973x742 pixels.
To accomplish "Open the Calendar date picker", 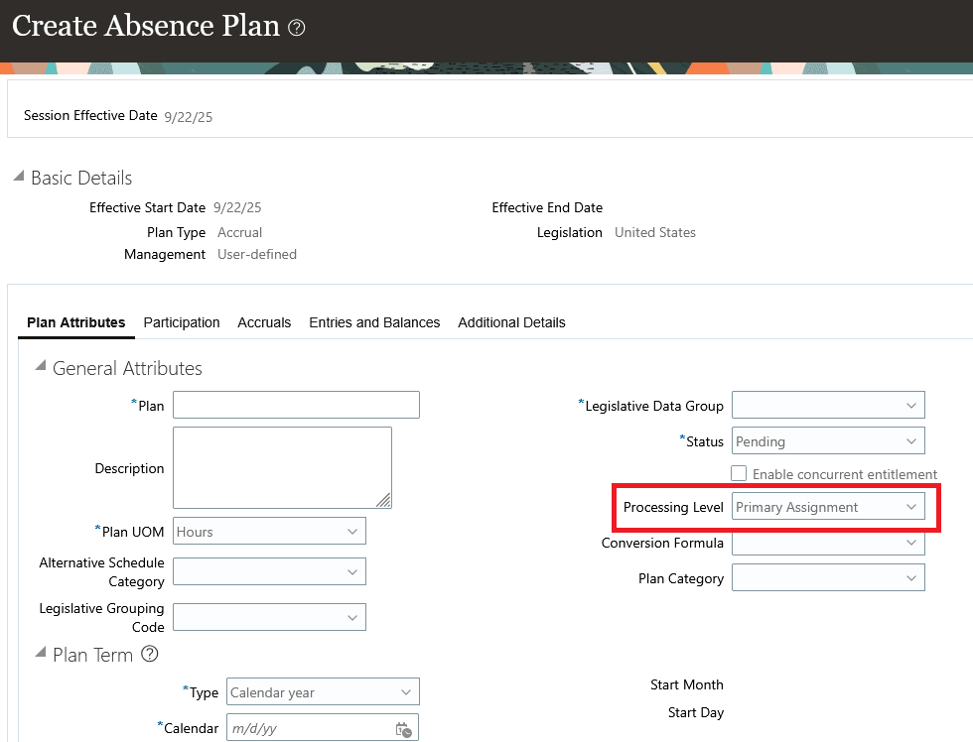I will click(404, 727).
